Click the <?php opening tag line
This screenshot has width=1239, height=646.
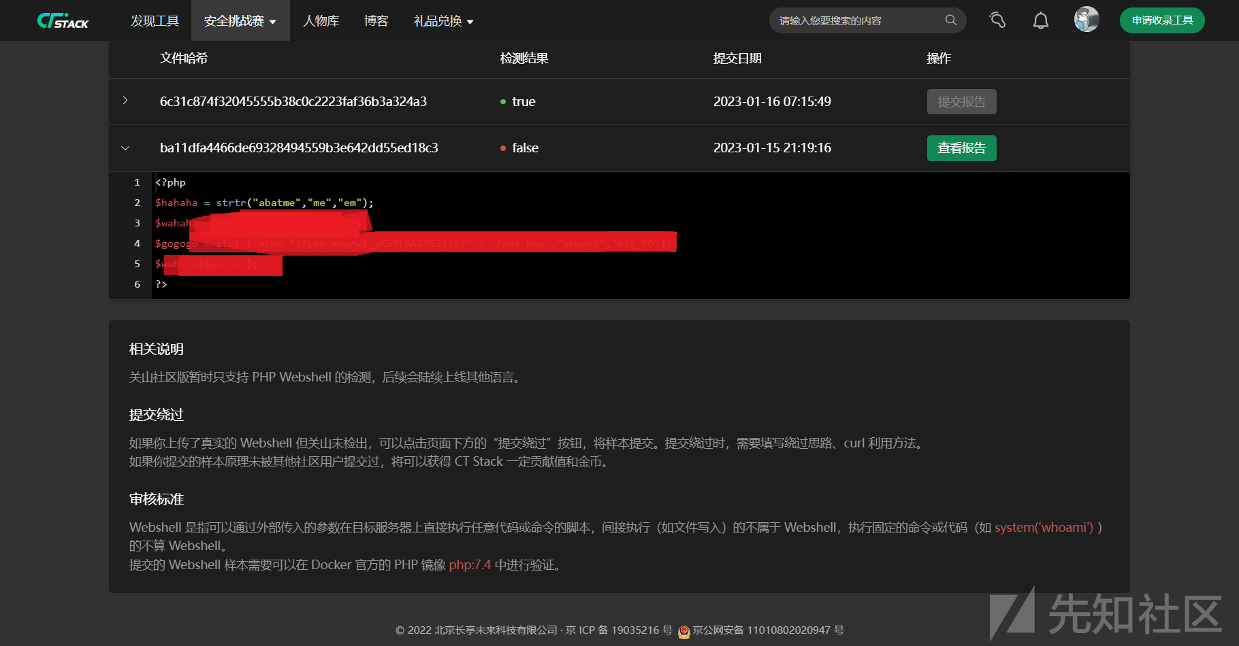(170, 182)
